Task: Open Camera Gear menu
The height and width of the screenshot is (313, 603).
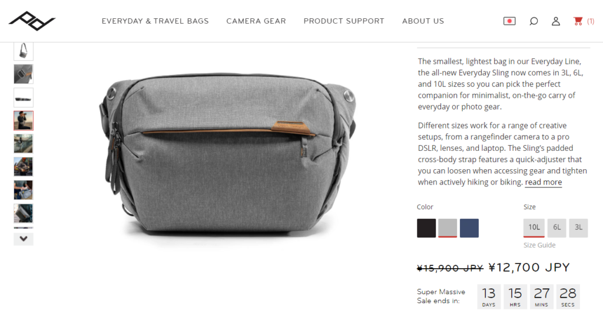Action: (256, 21)
